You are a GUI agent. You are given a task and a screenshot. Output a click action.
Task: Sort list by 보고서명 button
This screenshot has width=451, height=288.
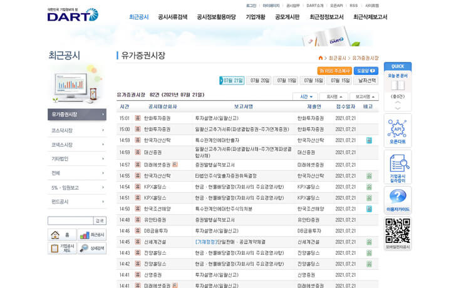click(364, 96)
